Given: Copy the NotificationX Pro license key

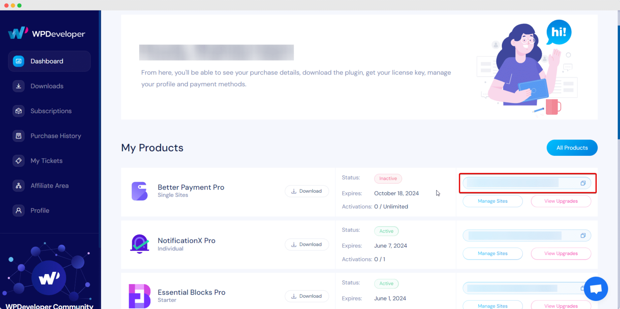Looking at the screenshot, I should [583, 235].
